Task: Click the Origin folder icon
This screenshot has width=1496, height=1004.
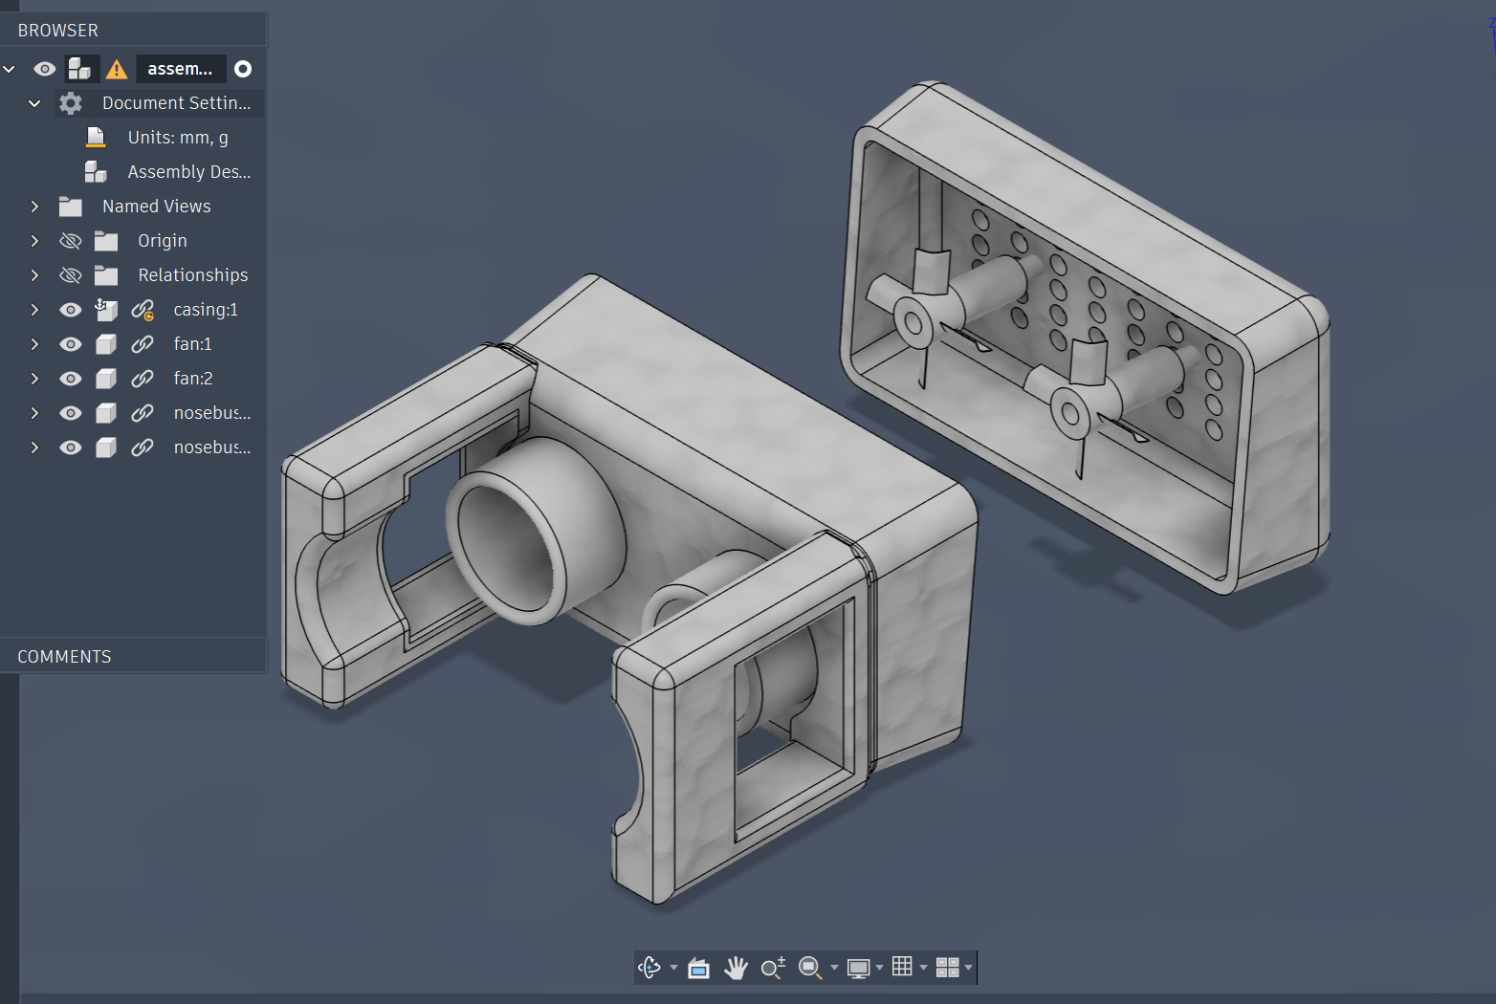Action: [106, 241]
